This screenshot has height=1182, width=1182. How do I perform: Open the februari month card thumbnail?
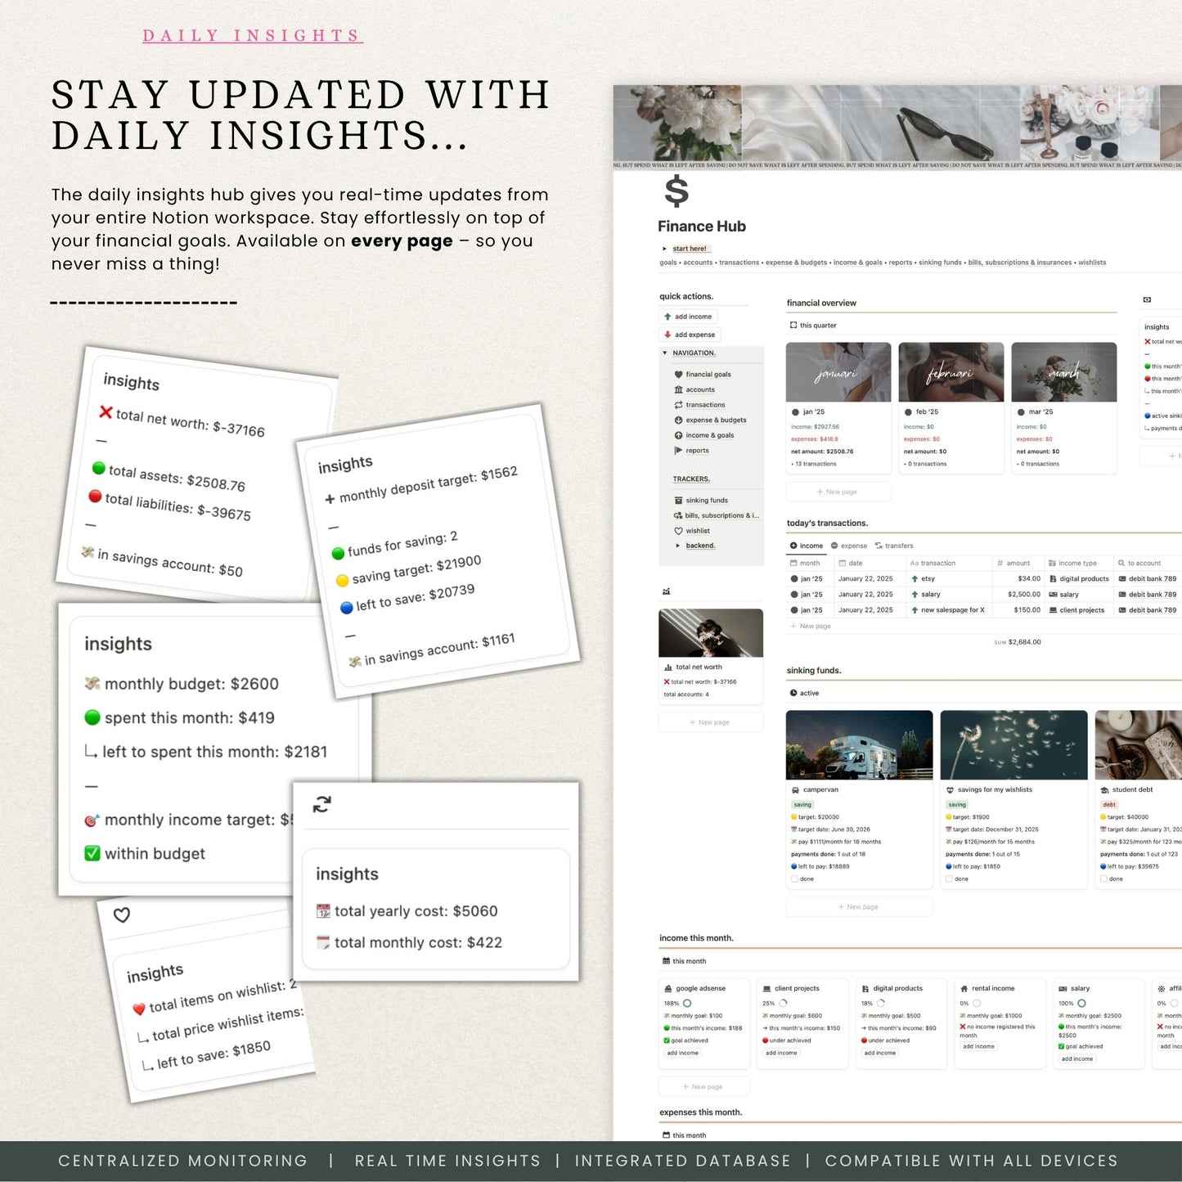click(x=951, y=372)
